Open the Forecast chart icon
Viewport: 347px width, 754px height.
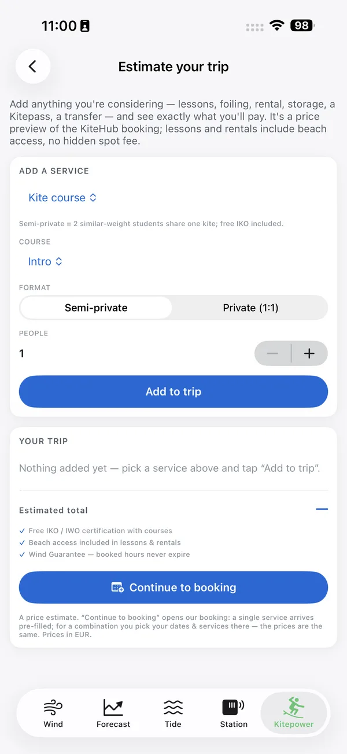[113, 707]
